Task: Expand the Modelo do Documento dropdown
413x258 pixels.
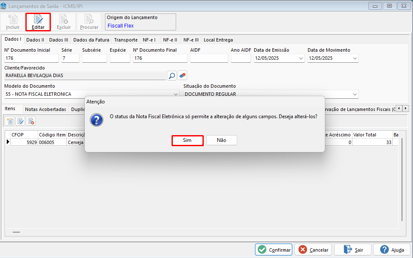Action: pyautogui.click(x=176, y=94)
